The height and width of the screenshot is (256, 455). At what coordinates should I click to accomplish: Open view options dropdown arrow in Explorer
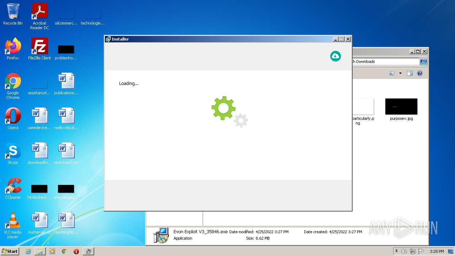[x=400, y=73]
